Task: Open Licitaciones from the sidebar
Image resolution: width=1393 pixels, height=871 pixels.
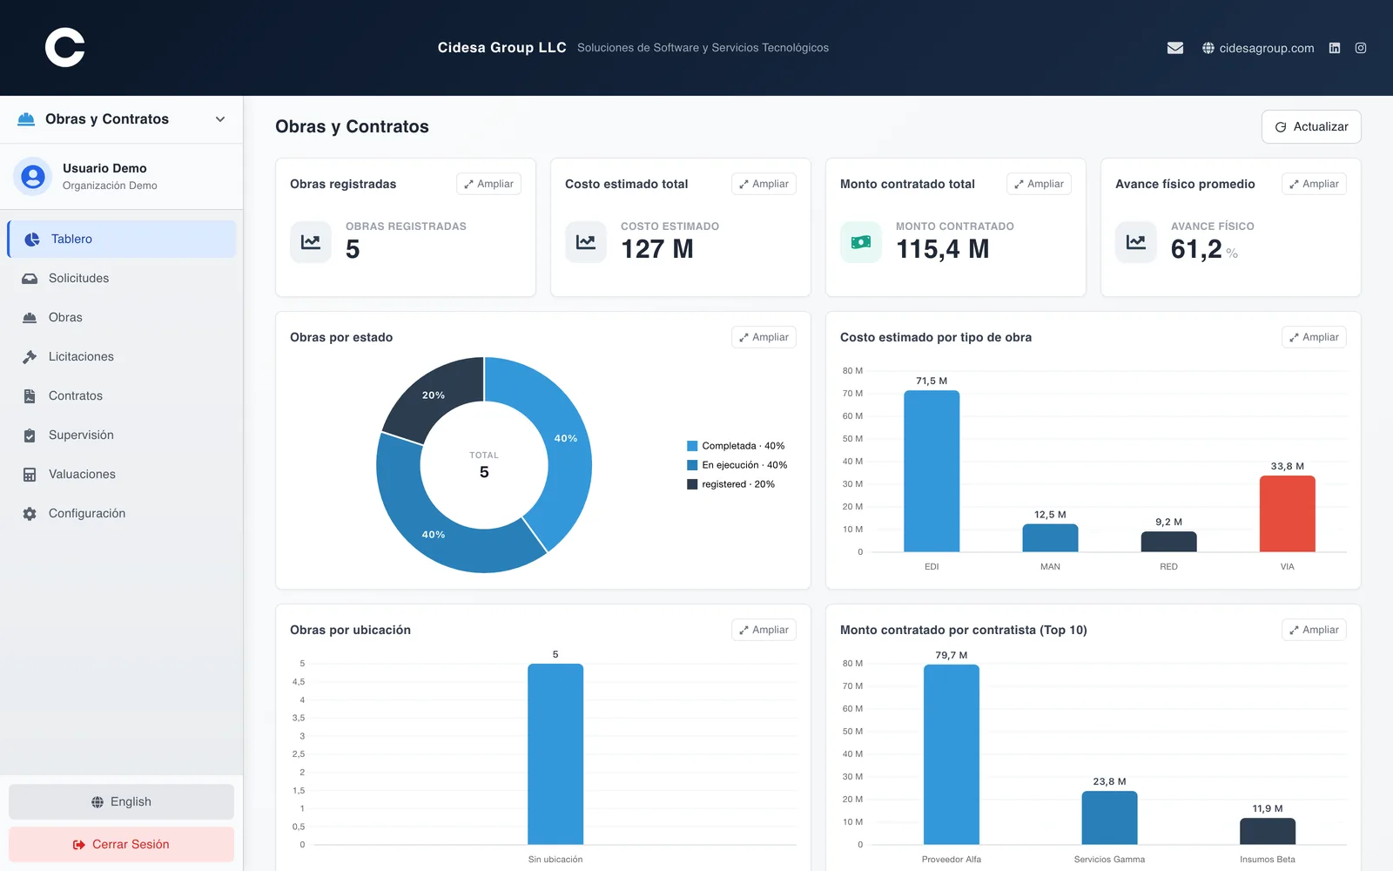Action: (x=122, y=357)
